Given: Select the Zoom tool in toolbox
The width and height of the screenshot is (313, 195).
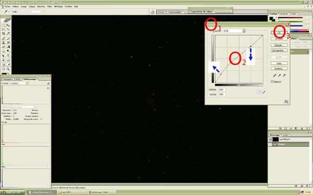Looking at the screenshot, I should tap(8, 69).
